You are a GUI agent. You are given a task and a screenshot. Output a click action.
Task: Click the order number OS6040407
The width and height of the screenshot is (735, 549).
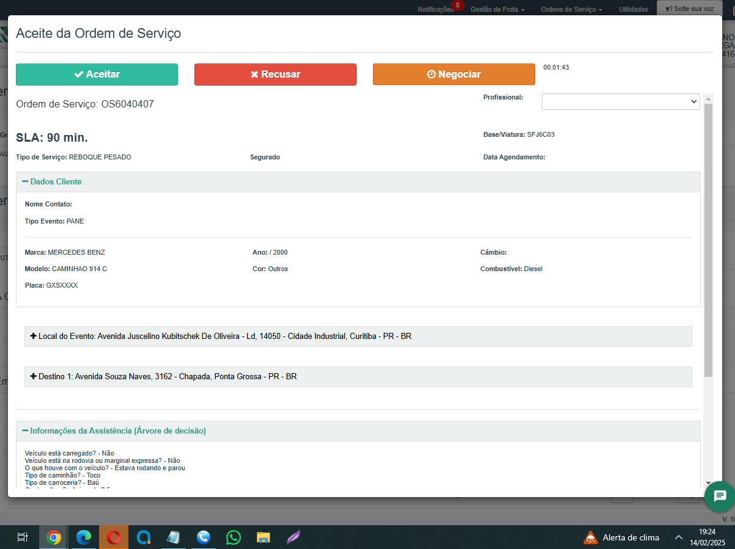(x=128, y=104)
